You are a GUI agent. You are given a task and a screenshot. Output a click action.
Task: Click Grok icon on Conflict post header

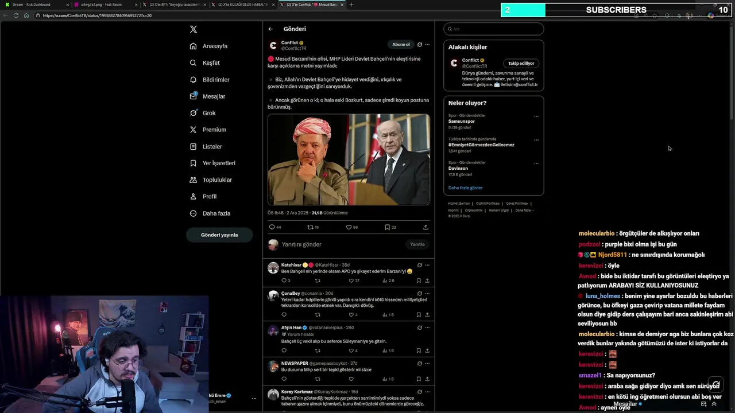coord(420,44)
